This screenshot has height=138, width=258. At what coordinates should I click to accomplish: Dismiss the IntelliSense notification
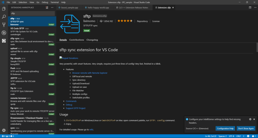coord(254,119)
